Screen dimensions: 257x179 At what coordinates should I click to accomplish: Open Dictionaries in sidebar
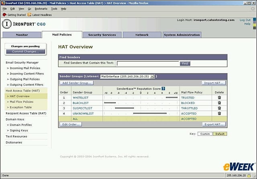[14, 143]
